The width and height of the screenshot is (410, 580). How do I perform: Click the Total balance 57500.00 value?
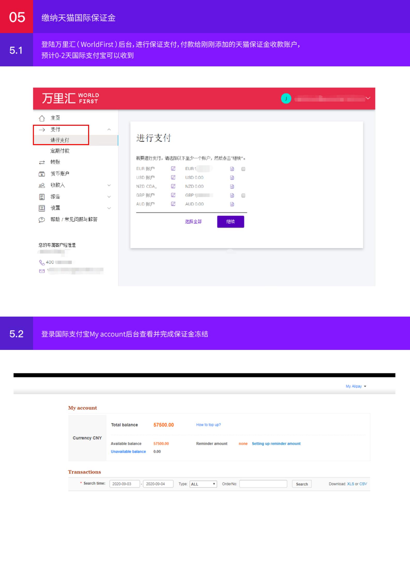(x=164, y=425)
